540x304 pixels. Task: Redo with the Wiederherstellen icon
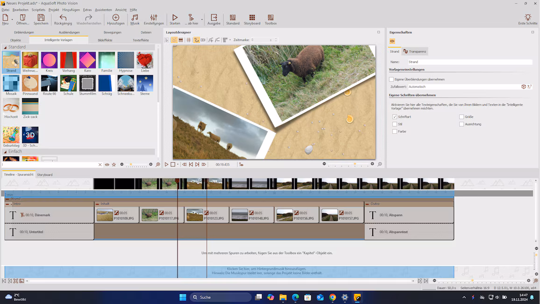pyautogui.click(x=88, y=19)
